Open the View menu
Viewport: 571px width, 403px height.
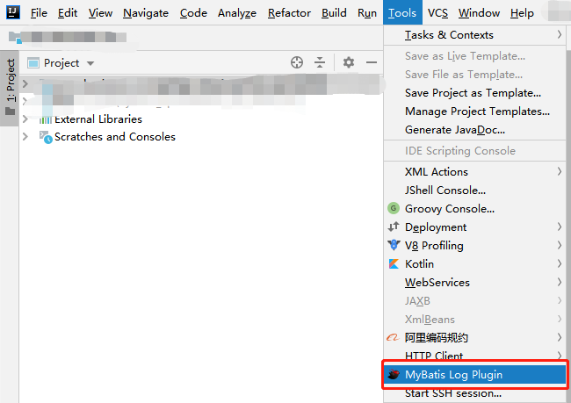100,13
